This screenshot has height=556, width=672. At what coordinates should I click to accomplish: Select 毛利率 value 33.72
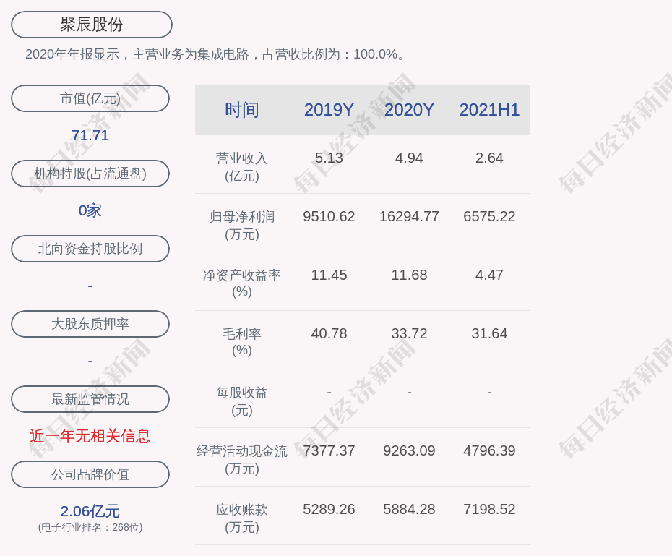409,333
